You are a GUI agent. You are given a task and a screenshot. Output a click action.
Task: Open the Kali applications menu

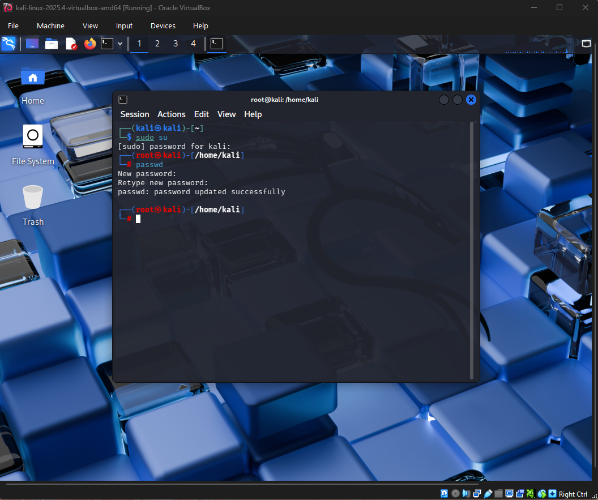point(8,44)
